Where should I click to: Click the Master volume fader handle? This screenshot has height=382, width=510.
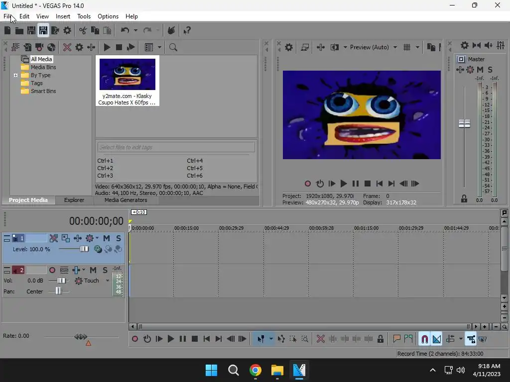point(464,123)
